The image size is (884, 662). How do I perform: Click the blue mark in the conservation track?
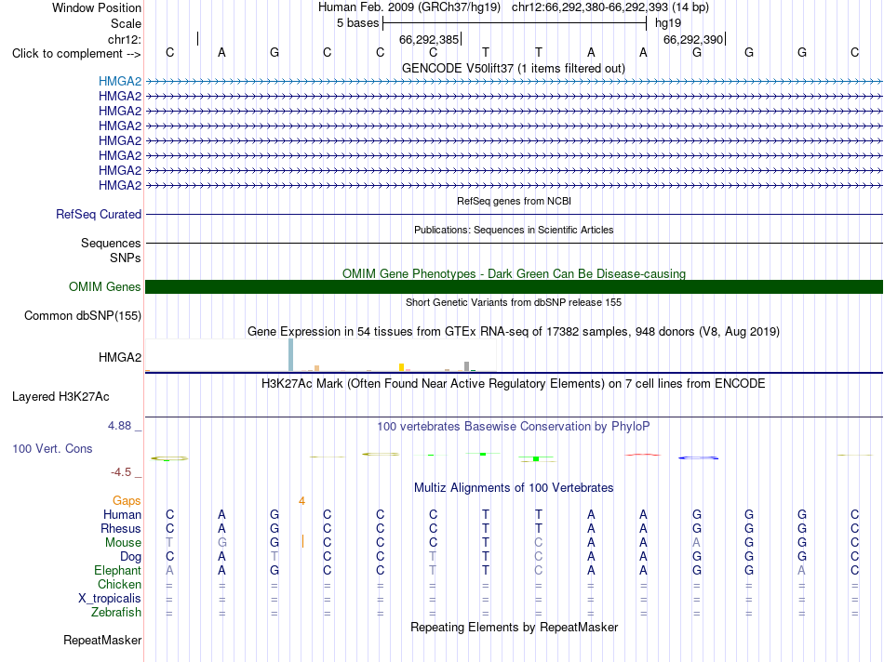click(x=698, y=457)
